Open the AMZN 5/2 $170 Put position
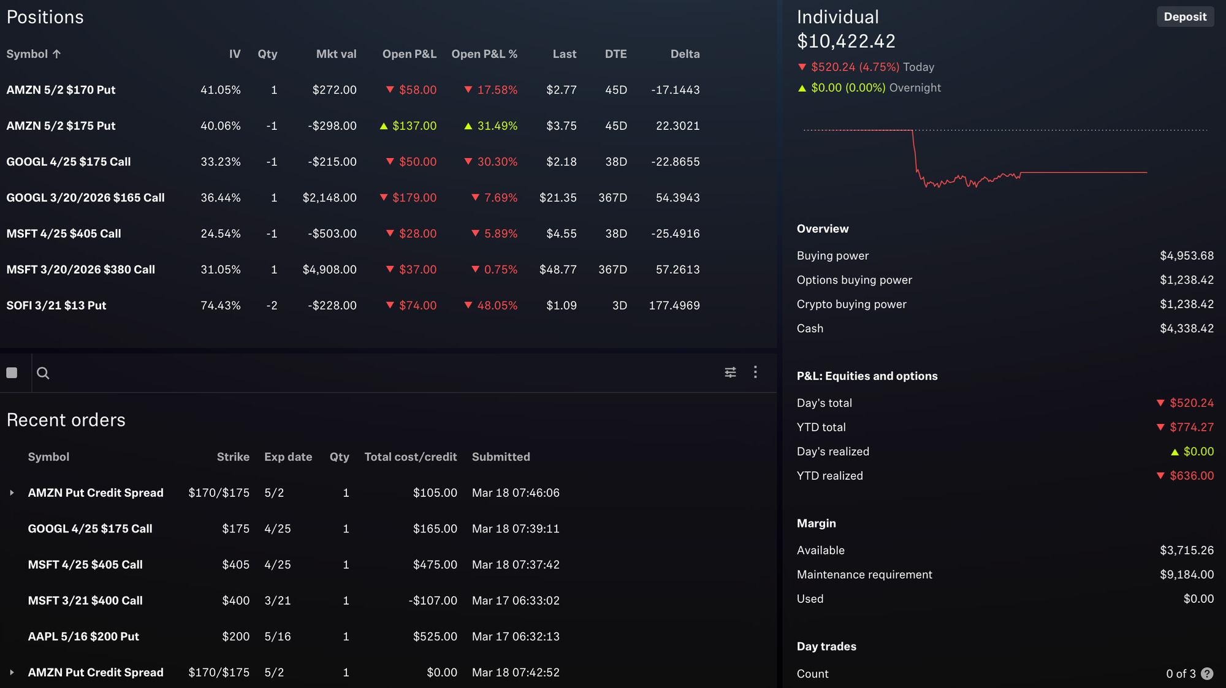Viewport: 1226px width, 688px height. 353,90
